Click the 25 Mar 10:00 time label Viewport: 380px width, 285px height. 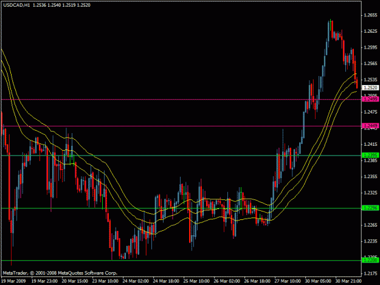pos(196,281)
